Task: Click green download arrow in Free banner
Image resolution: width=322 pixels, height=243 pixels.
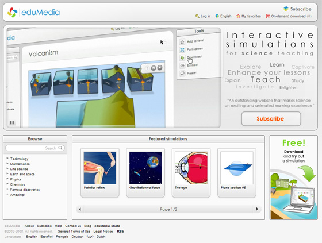Action: click(307, 173)
